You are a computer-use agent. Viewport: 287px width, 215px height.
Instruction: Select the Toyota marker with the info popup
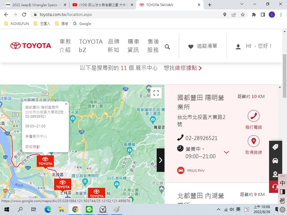[45, 162]
